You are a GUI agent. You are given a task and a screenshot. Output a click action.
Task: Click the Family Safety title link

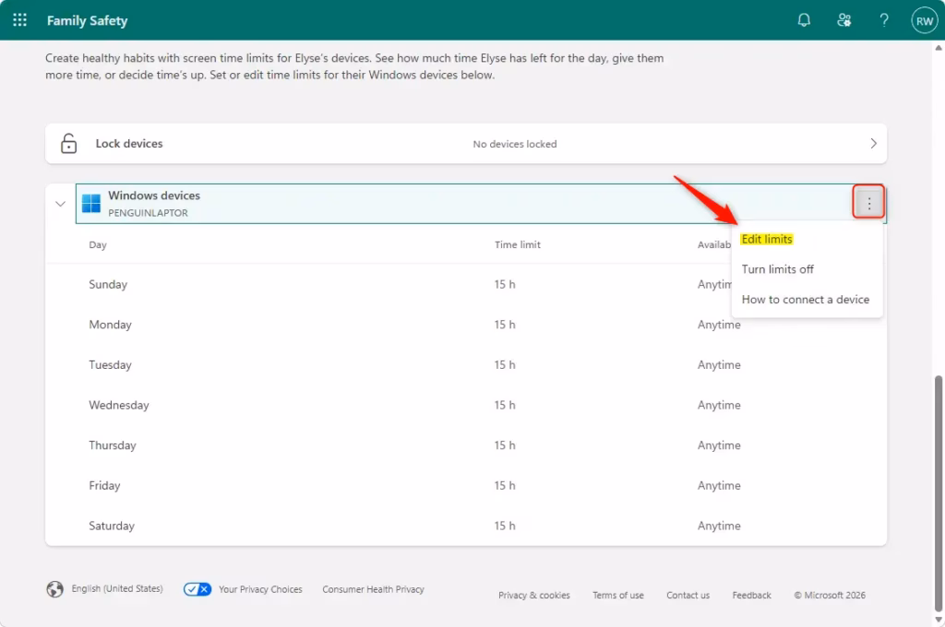click(x=88, y=20)
